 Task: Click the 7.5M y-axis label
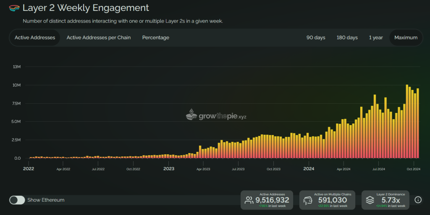pos(16,103)
